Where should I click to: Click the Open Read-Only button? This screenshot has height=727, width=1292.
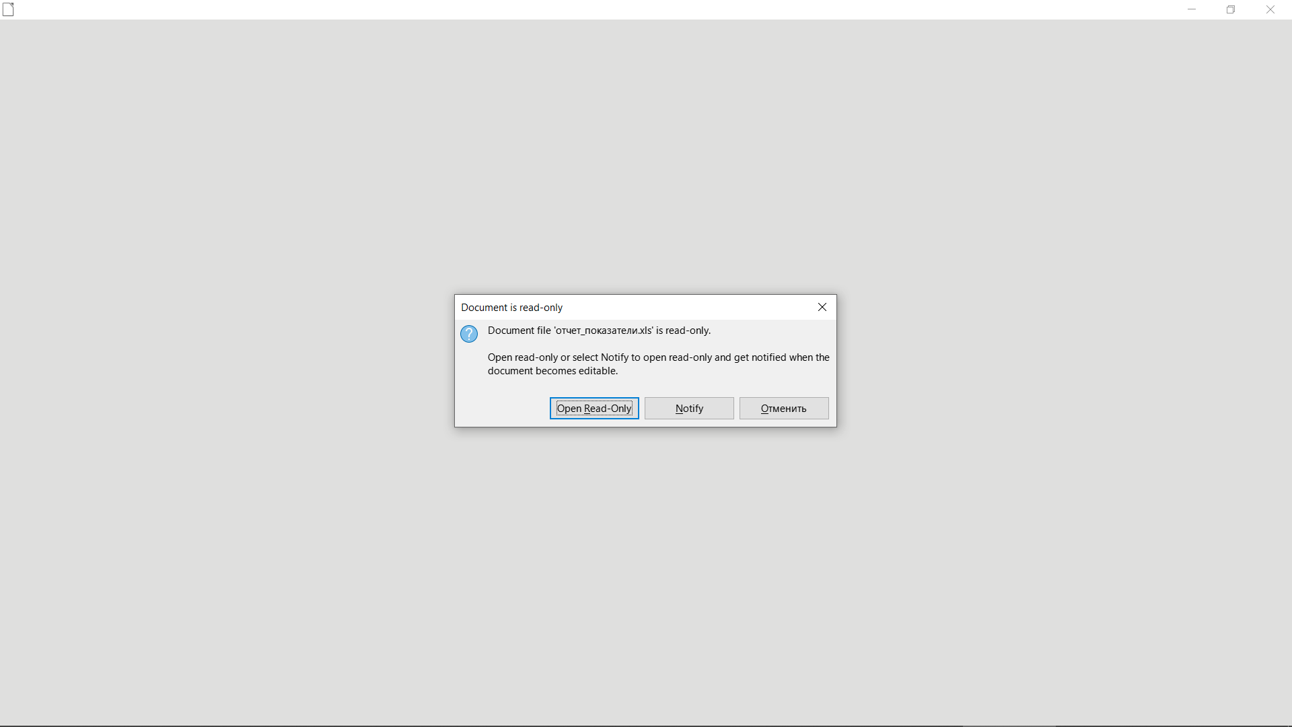[594, 408]
